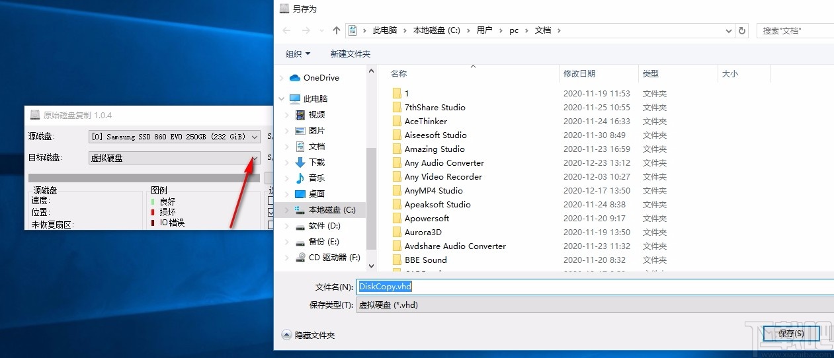Screen dimensions: 834x358
Task: Select the 7thShare Studio folder name
Action: click(435, 108)
